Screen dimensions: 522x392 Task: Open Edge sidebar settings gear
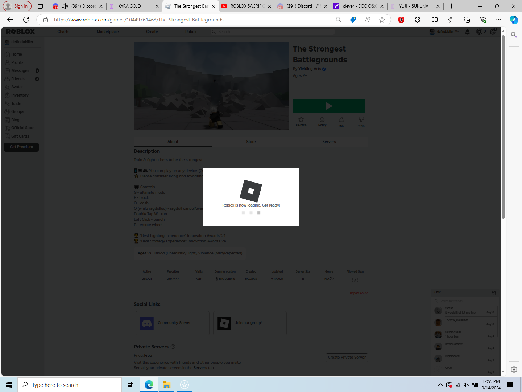(x=514, y=369)
